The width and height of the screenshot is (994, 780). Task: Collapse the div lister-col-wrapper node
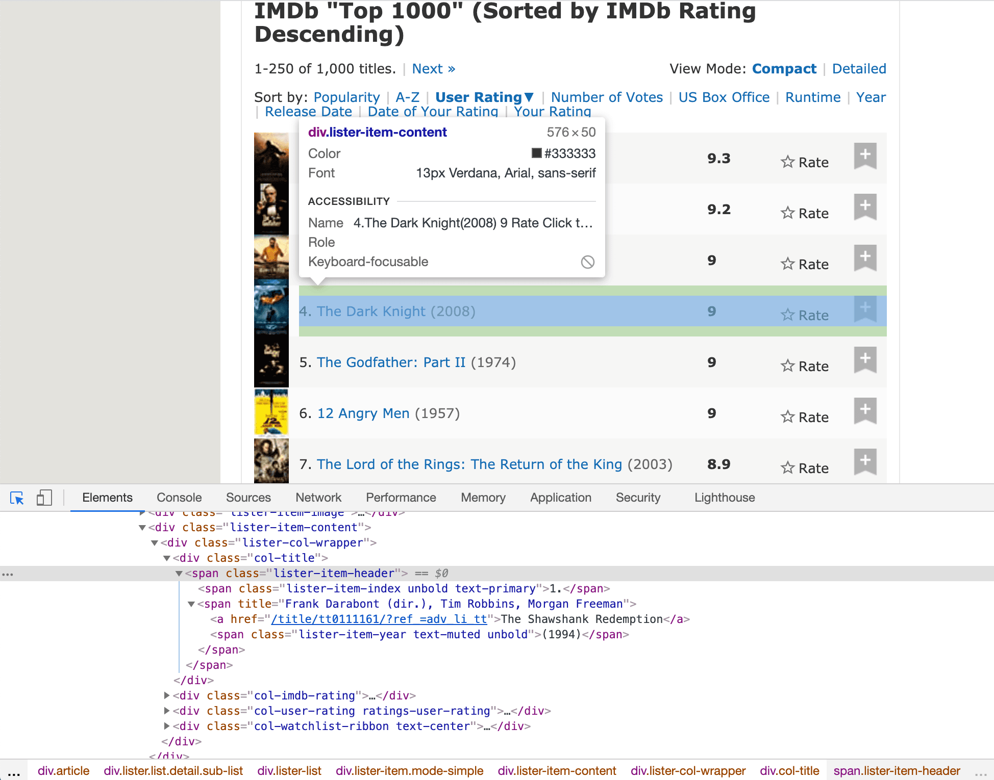(x=155, y=543)
